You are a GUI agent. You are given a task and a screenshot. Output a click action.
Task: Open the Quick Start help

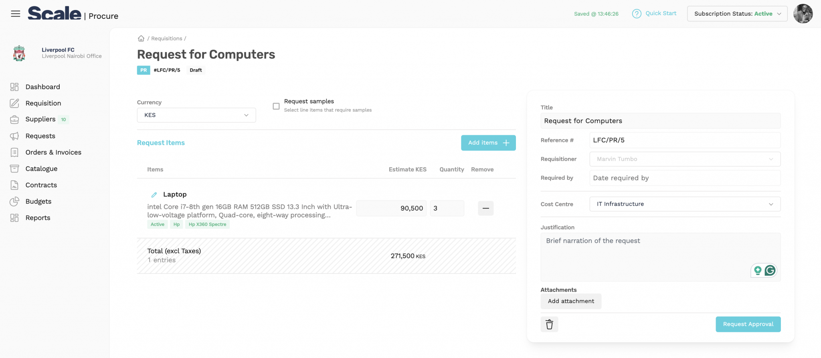pyautogui.click(x=654, y=13)
